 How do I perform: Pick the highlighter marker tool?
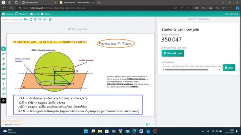[x=3, y=59]
